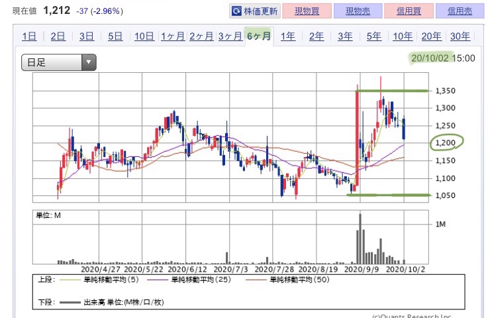Open 現物売 spot sell link
Image resolution: width=488 pixels, height=318 pixels.
click(358, 11)
